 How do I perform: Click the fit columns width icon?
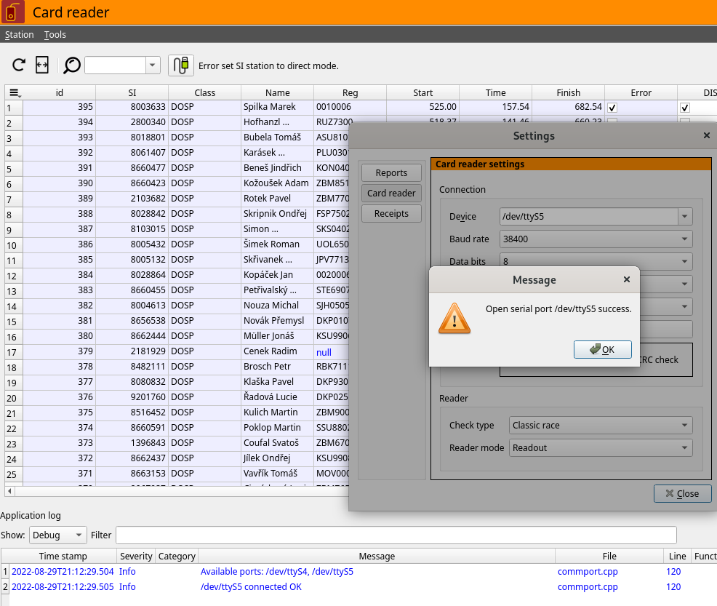pyautogui.click(x=42, y=65)
